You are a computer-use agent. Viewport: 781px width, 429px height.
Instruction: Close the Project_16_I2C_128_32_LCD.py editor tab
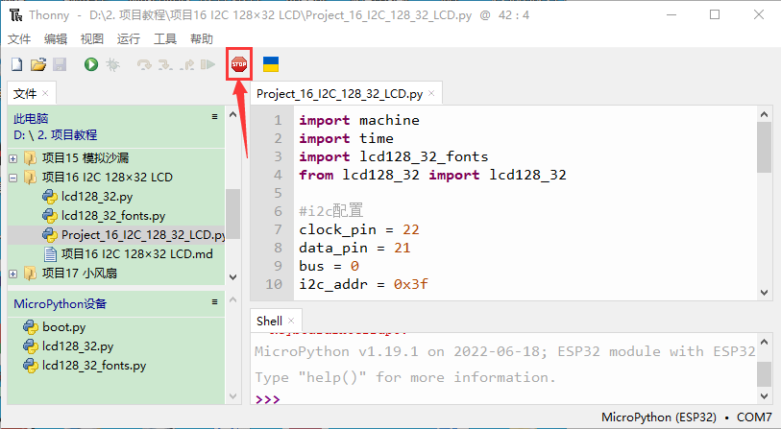coord(432,94)
